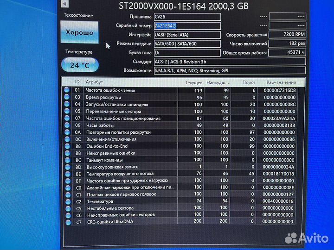The height and width of the screenshot is (250, 334).
Task: Click the total hours field 45371 ч
Action: pyautogui.click(x=287, y=52)
